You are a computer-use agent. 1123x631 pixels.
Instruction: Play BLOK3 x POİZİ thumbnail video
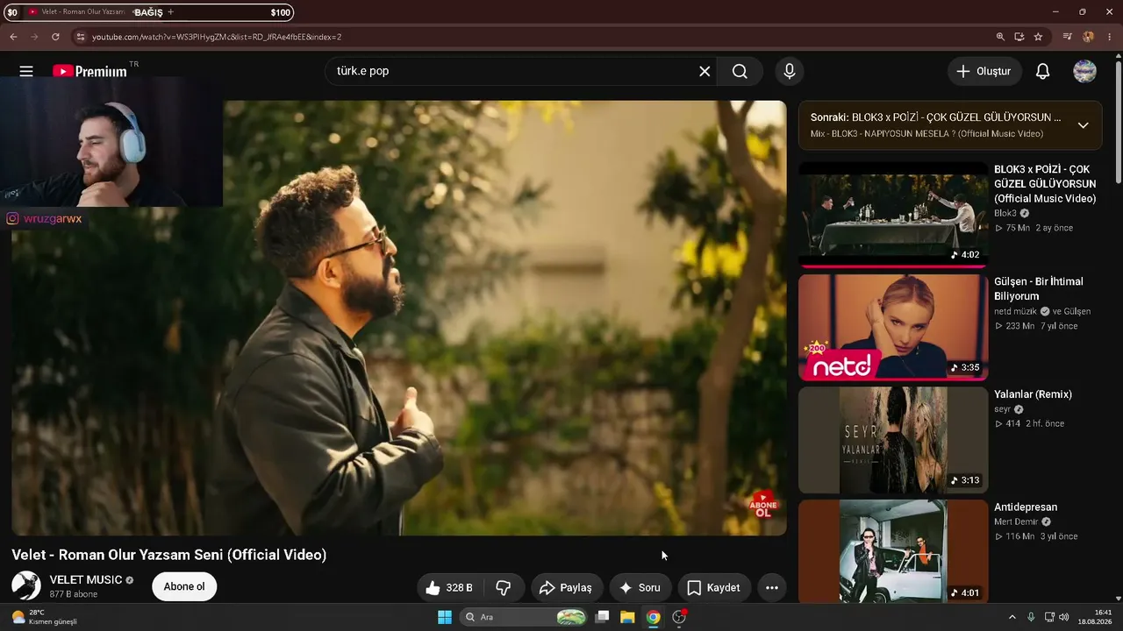(x=893, y=214)
